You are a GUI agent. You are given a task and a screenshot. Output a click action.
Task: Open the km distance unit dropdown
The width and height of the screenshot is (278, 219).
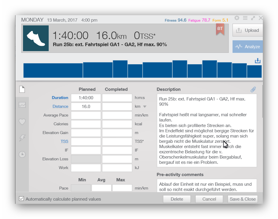[x=145, y=107]
